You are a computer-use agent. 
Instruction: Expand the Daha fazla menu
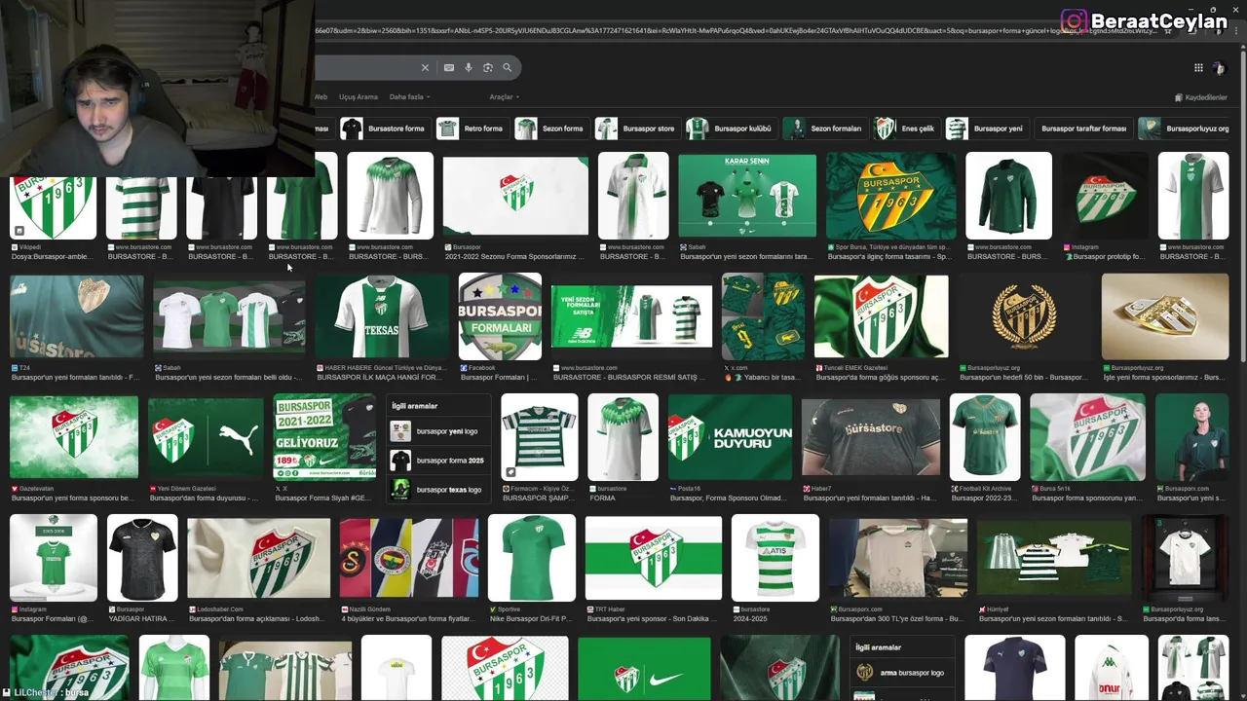(x=409, y=97)
